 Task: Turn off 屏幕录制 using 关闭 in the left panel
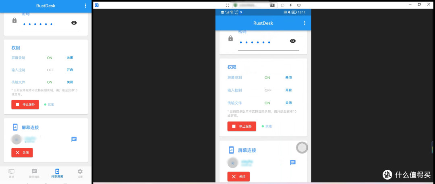70,58
